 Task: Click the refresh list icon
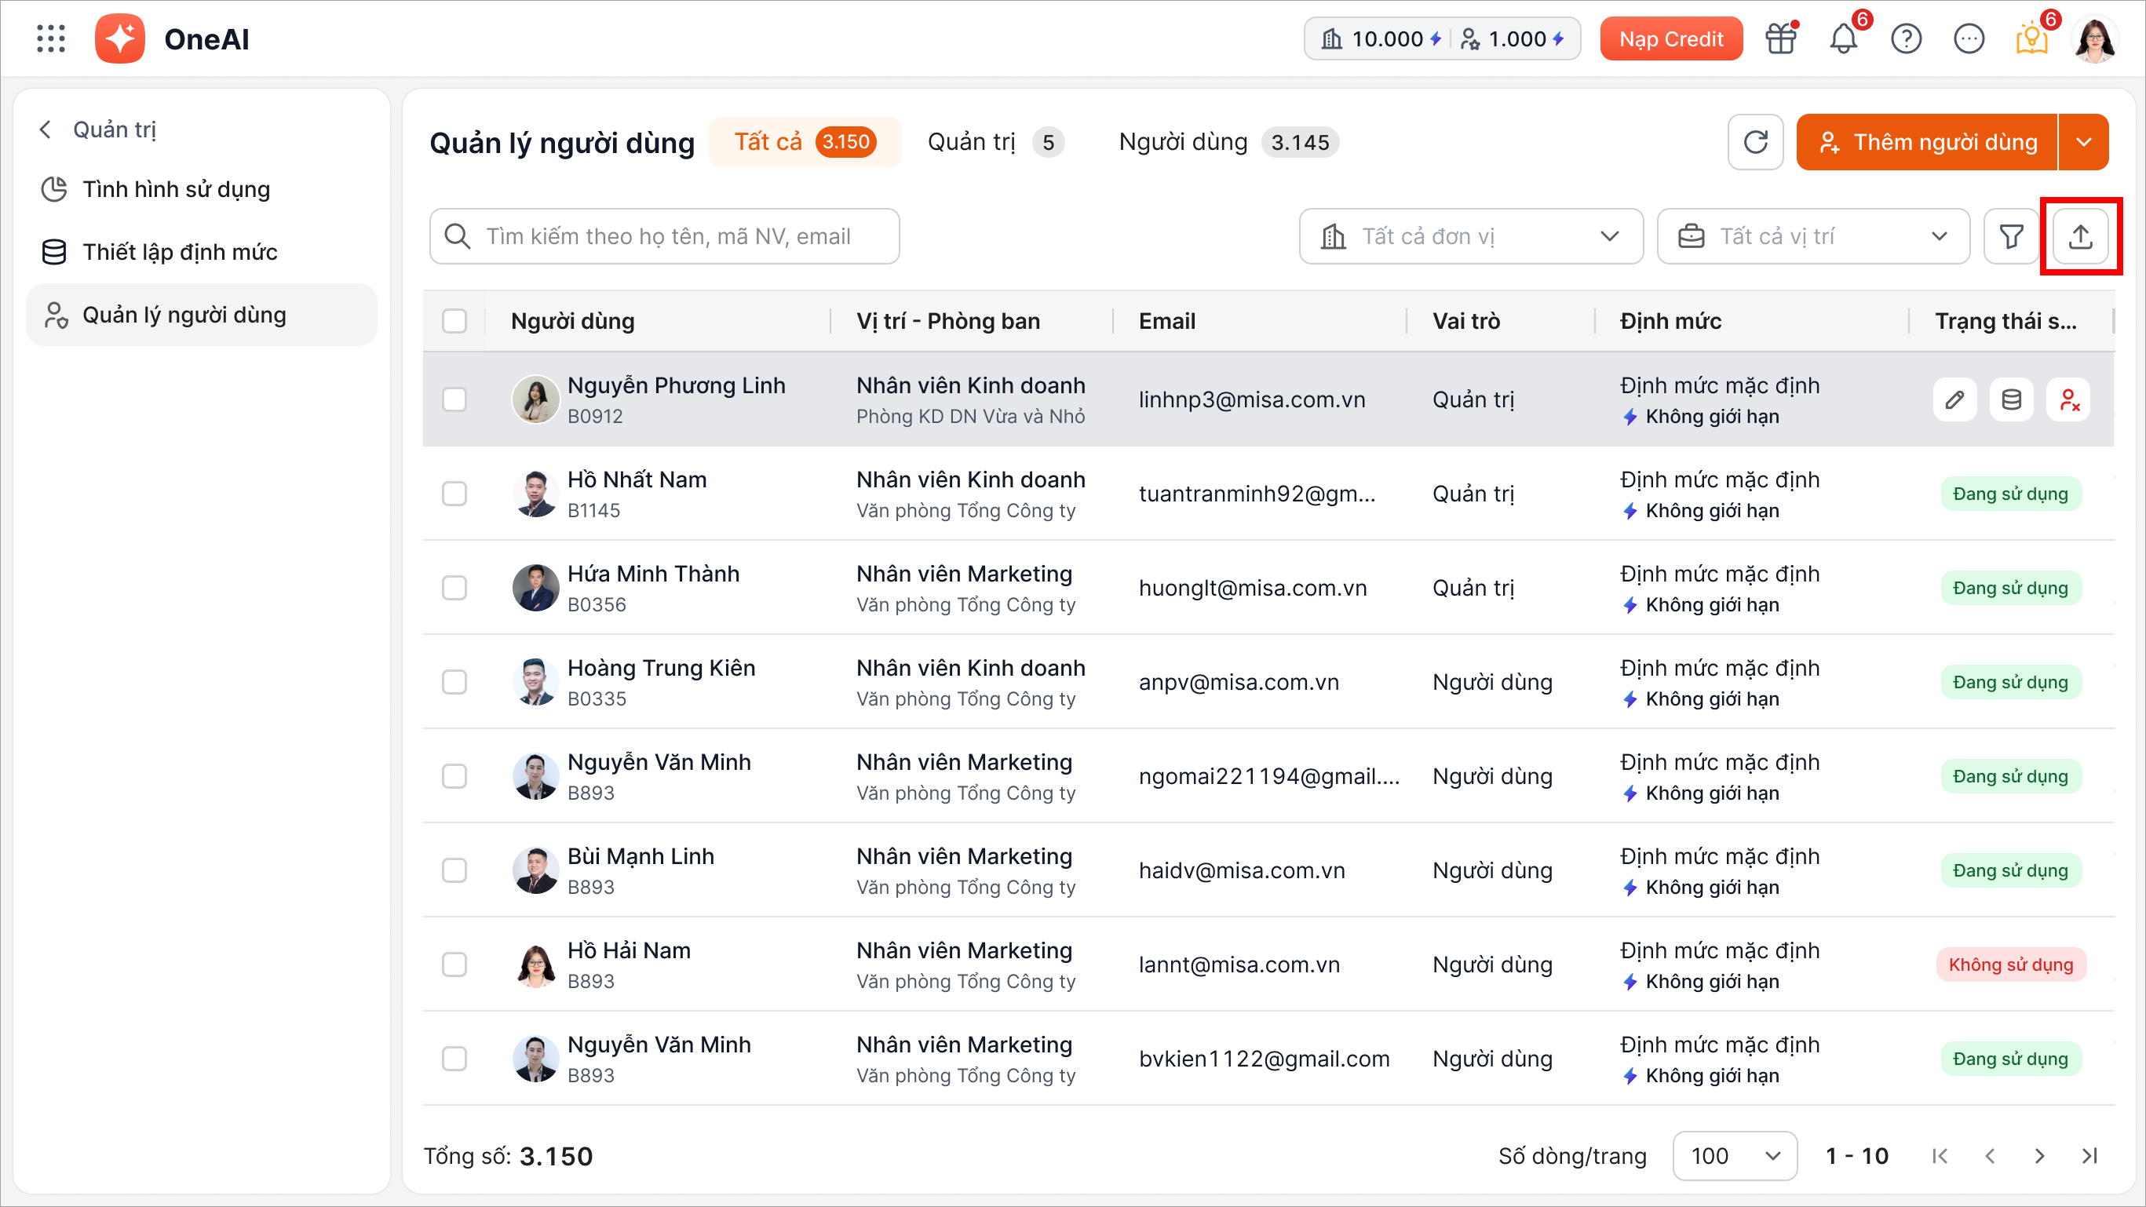pos(1755,143)
